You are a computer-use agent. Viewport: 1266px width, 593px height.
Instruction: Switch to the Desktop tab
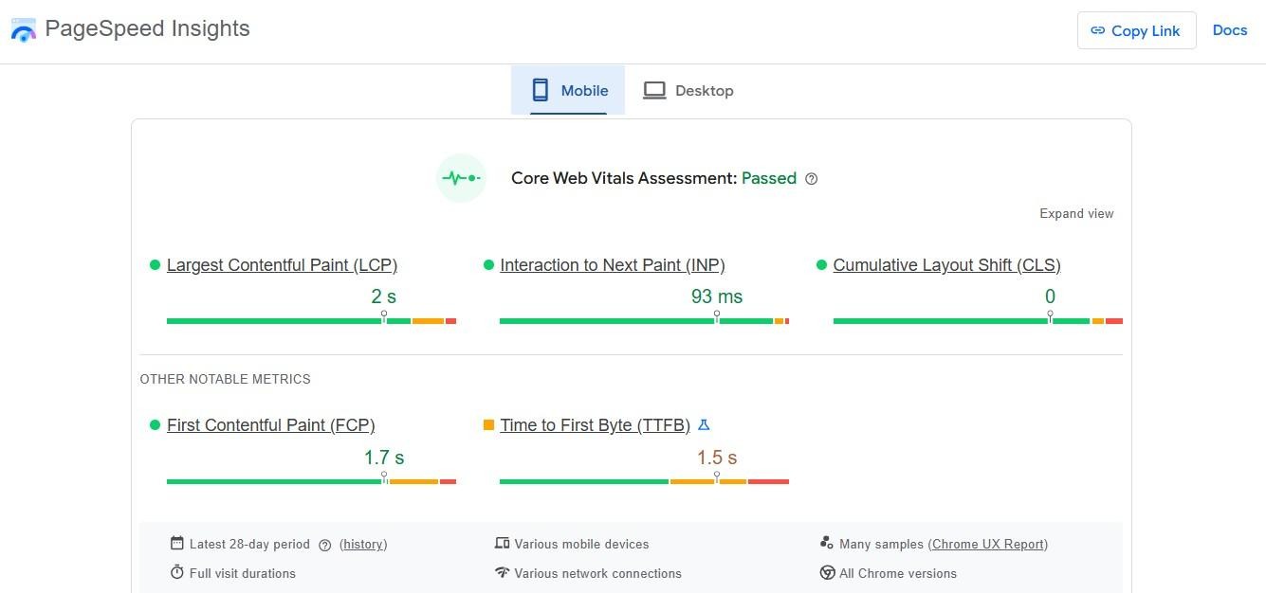(x=688, y=90)
